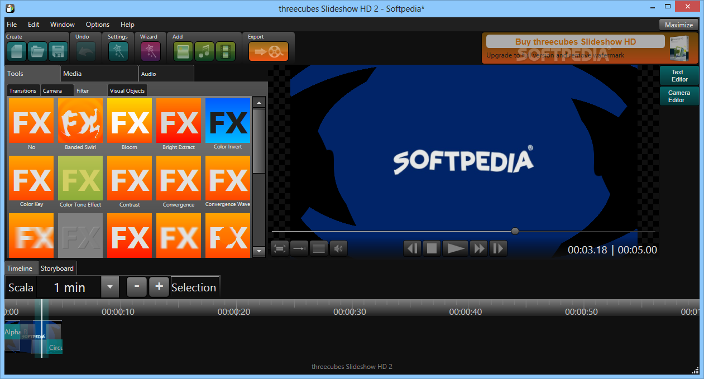Open the Help menu
The width and height of the screenshot is (704, 379).
pos(127,25)
